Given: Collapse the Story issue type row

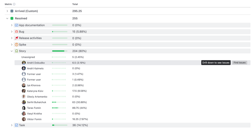Looking at the screenshot, I should (12, 51).
